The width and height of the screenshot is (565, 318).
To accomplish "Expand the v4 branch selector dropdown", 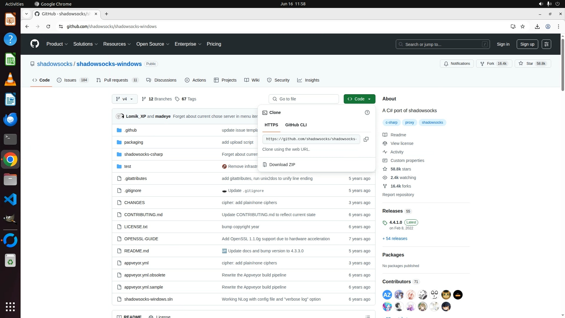I will pos(124,99).
